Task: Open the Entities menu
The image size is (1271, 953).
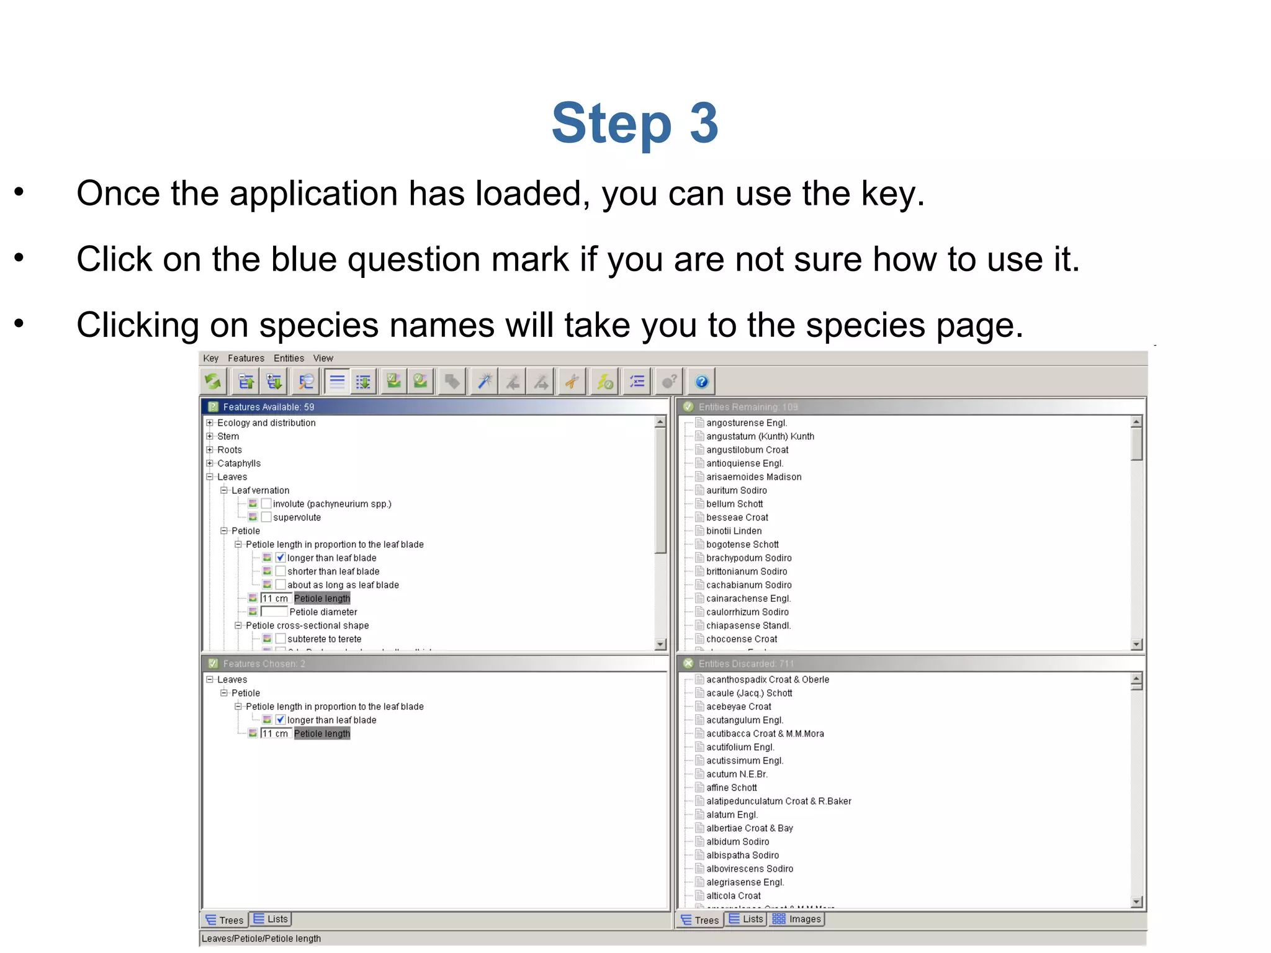Action: tap(289, 358)
